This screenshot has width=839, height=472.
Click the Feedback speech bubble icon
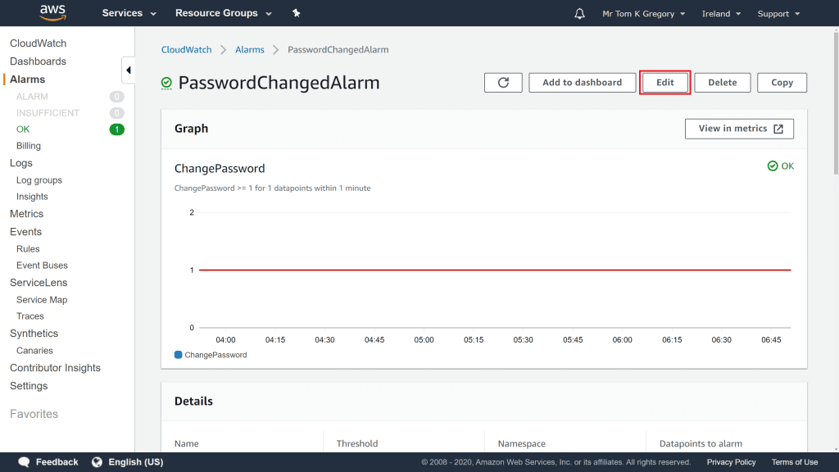click(25, 462)
